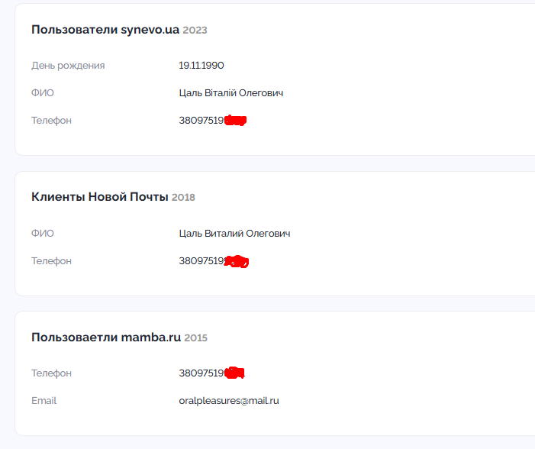Viewport: 535px width, 449px height.
Task: Select the full name value in synevo.ua card
Action: point(231,93)
